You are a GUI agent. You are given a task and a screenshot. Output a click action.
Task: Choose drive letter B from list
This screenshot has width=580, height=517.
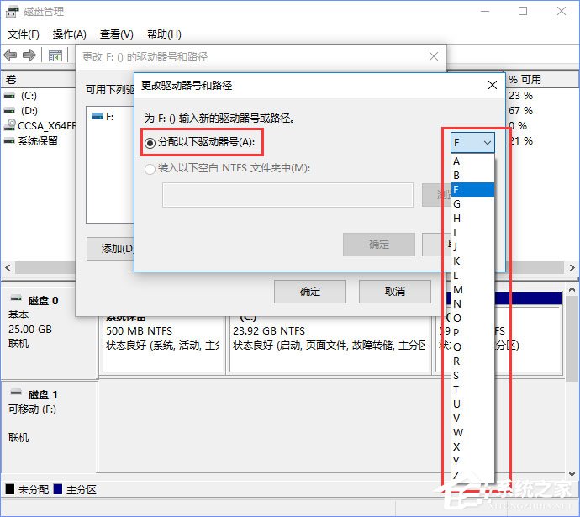[x=472, y=176]
